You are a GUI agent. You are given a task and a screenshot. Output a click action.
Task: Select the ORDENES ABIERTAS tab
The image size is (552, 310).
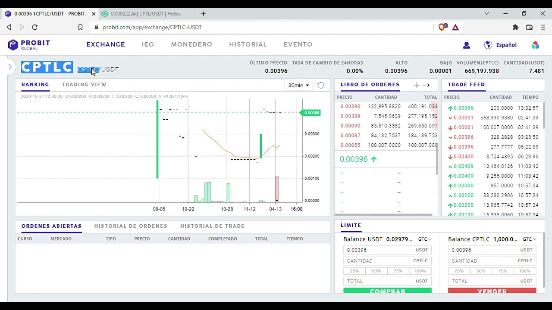point(51,226)
